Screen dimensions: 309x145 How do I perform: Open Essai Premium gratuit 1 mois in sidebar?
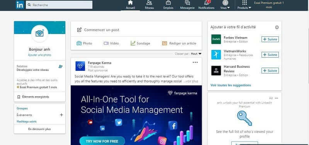click(37, 87)
